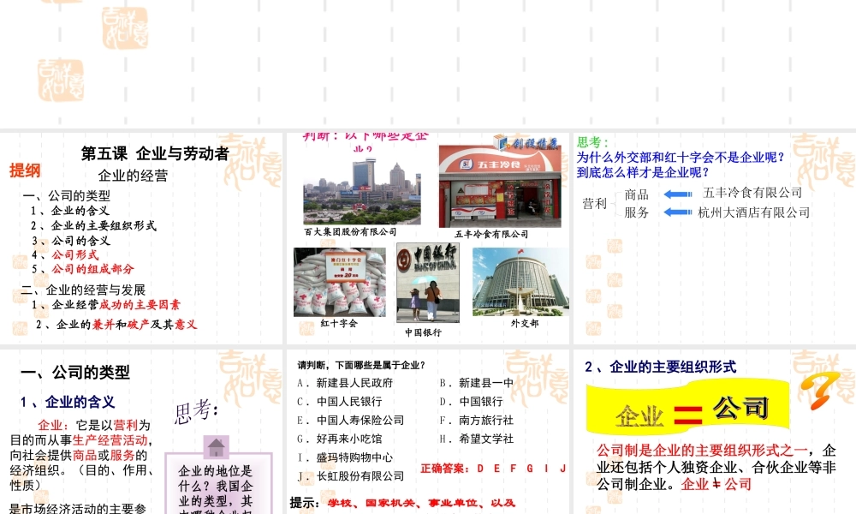The width and height of the screenshot is (856, 514).
Task: Click option G. 好再来小吃馆
Action: point(340,439)
